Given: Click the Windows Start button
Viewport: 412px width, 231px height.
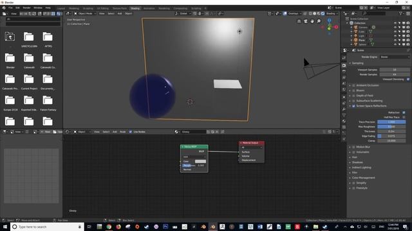Looking at the screenshot, I should [5, 227].
